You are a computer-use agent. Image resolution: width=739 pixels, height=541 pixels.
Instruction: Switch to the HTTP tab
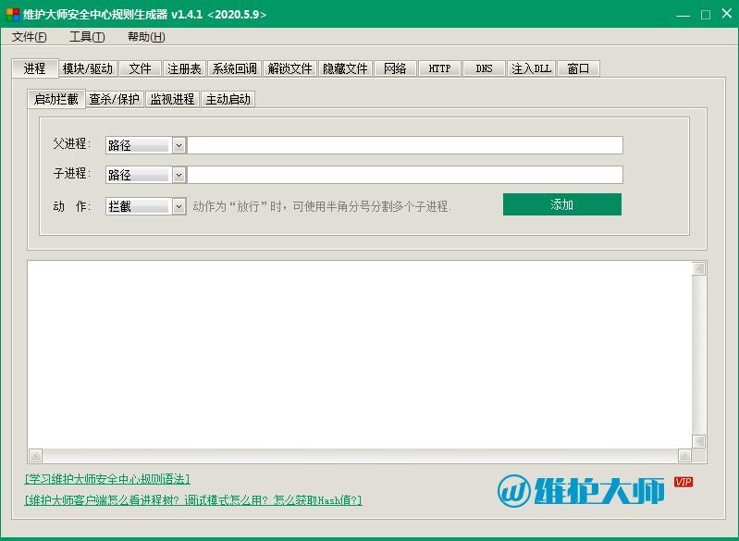439,68
